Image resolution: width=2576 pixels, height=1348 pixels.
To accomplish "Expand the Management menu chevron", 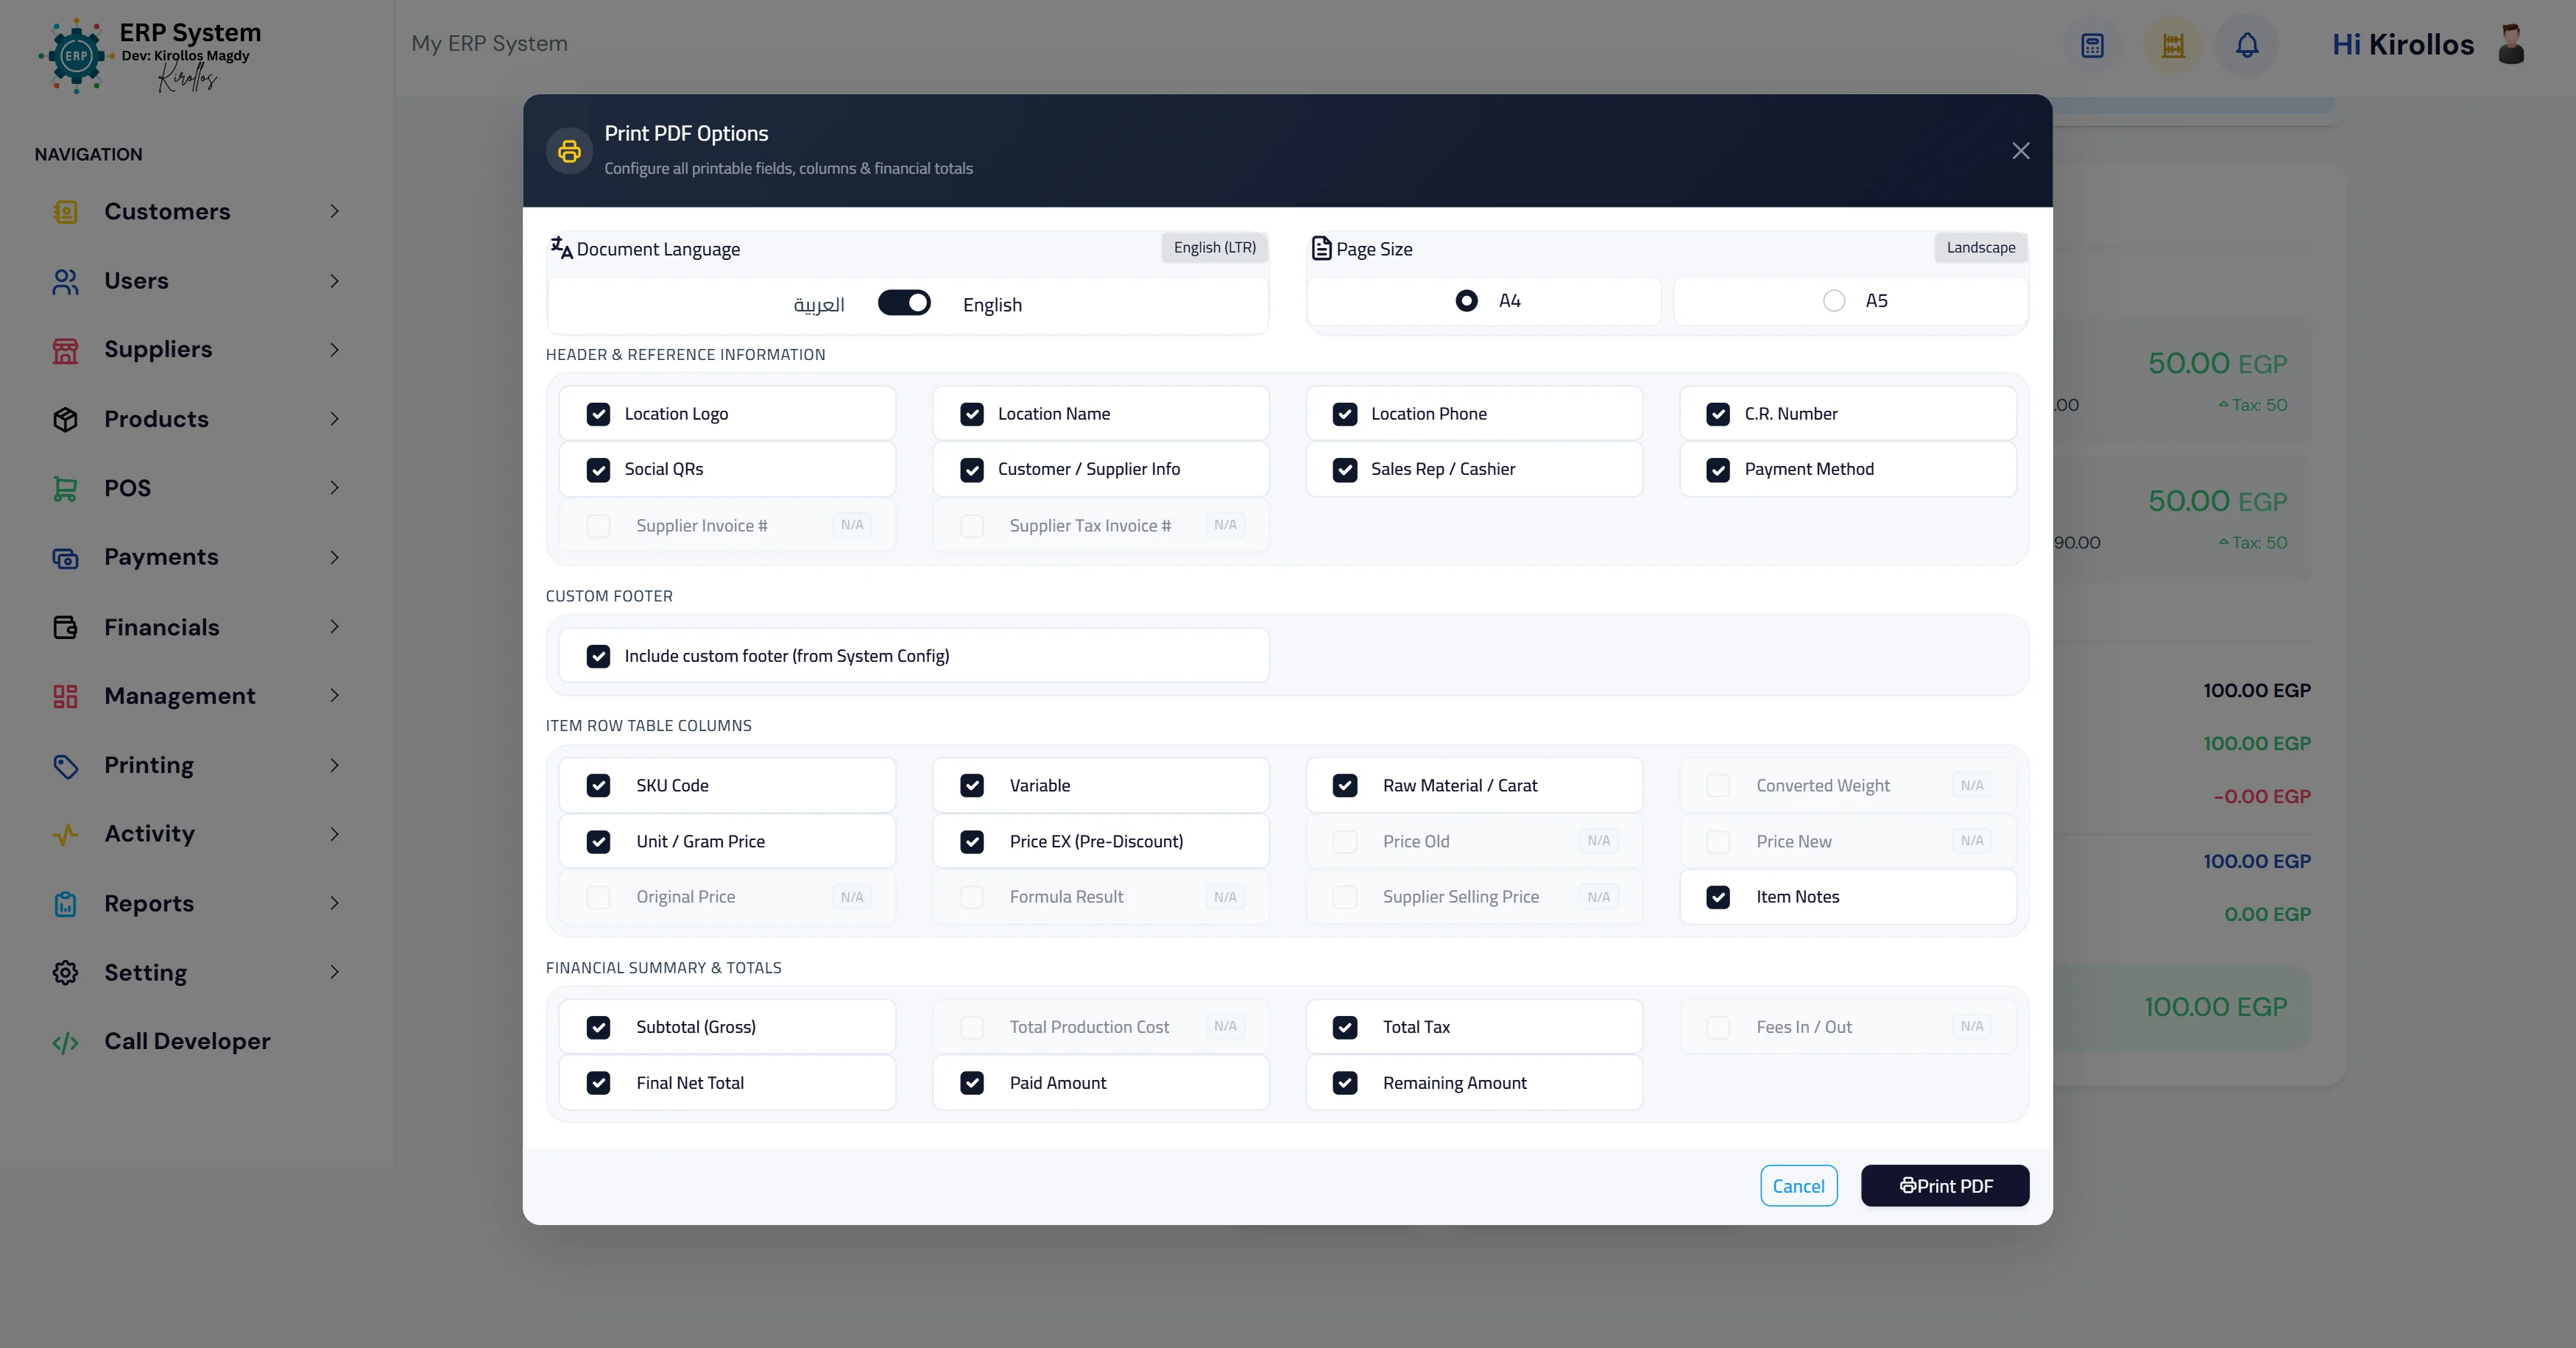I will (x=334, y=696).
